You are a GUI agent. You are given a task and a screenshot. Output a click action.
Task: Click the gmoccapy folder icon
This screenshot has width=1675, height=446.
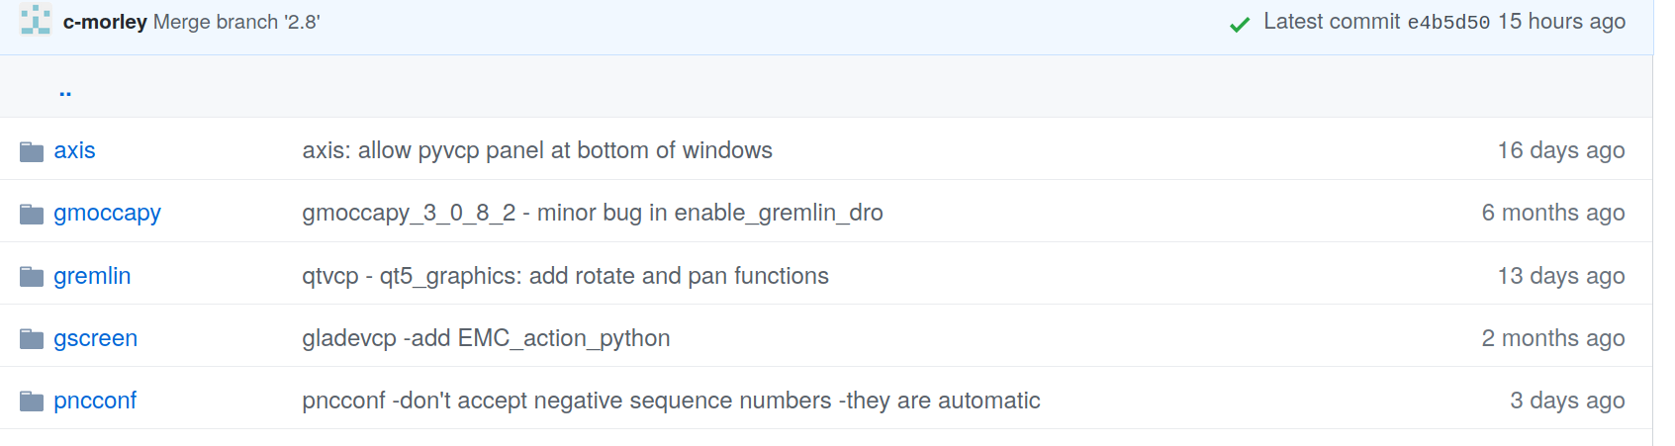32,214
